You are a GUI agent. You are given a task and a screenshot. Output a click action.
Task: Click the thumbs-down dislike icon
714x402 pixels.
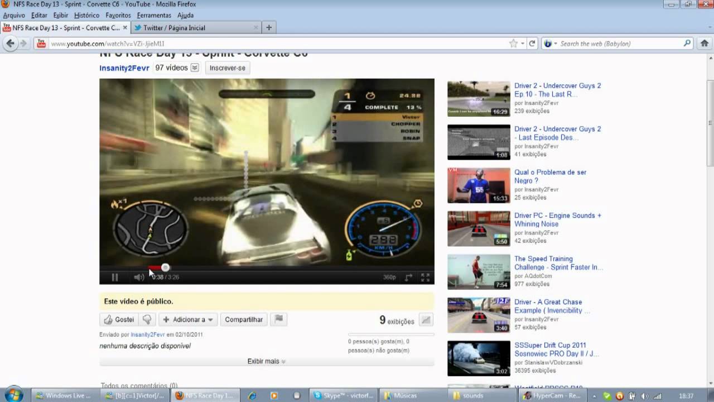[147, 319]
